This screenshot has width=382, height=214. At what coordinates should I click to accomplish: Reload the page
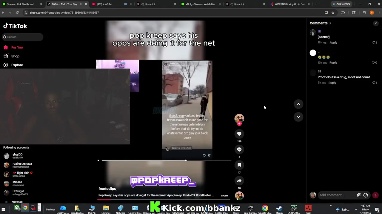17,12
